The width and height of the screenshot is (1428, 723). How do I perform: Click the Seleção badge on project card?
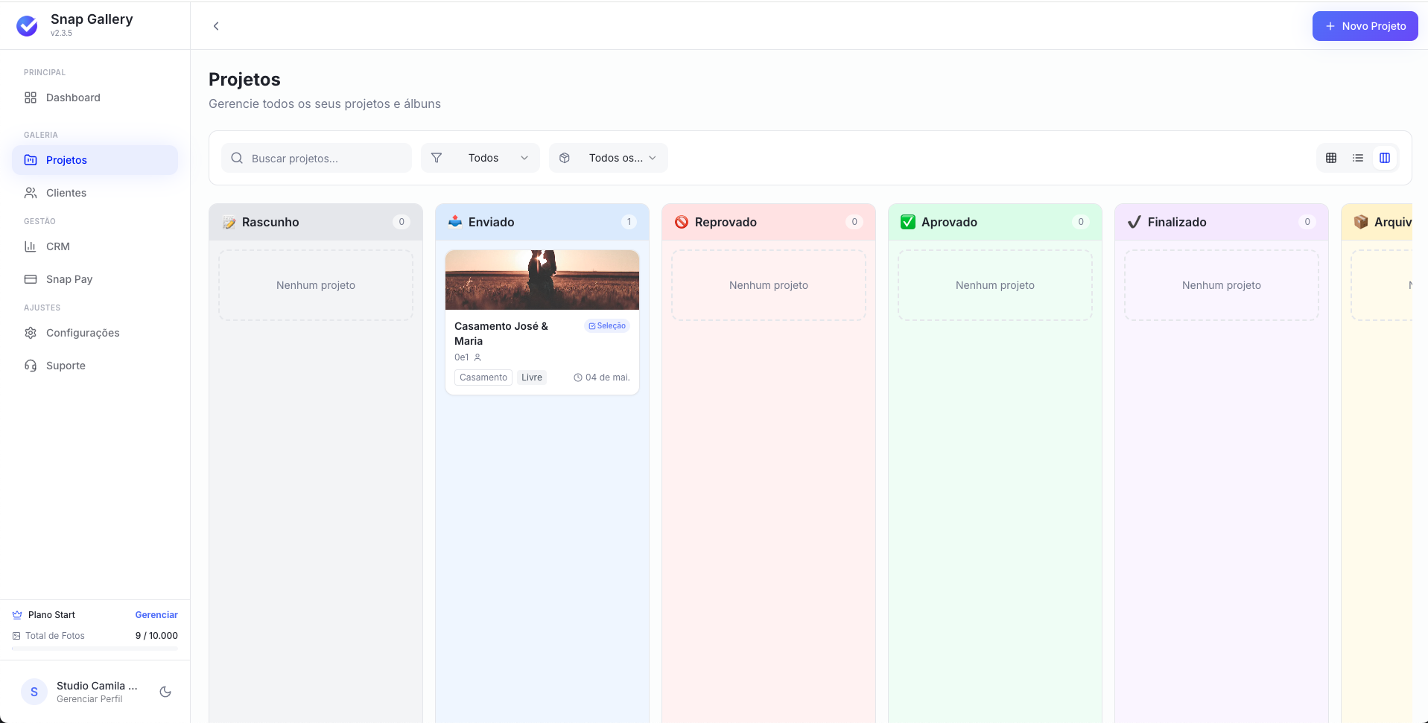tap(607, 326)
